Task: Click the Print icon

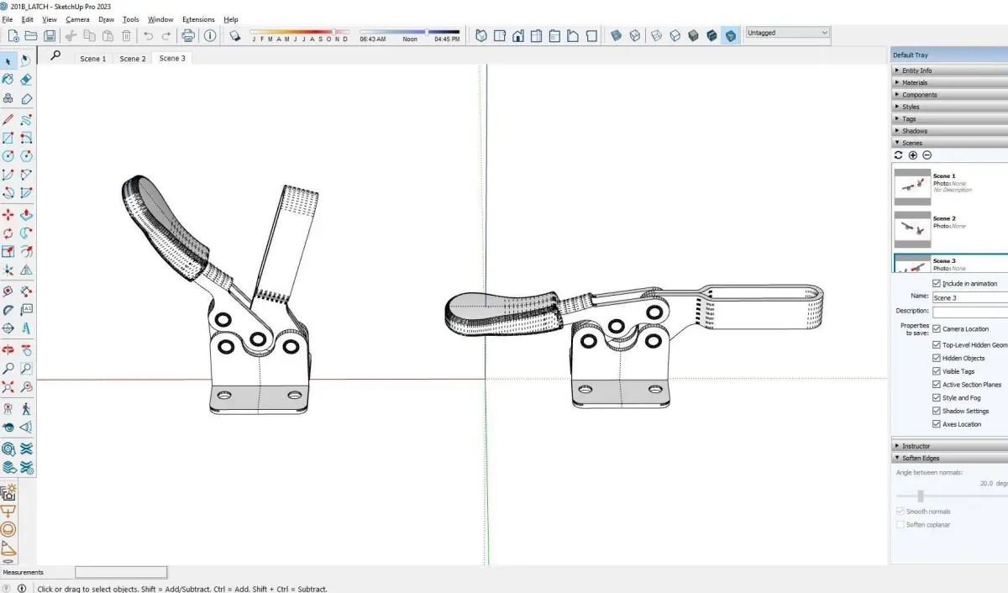Action: (x=188, y=35)
